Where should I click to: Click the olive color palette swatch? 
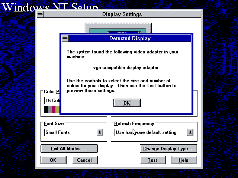point(57,109)
